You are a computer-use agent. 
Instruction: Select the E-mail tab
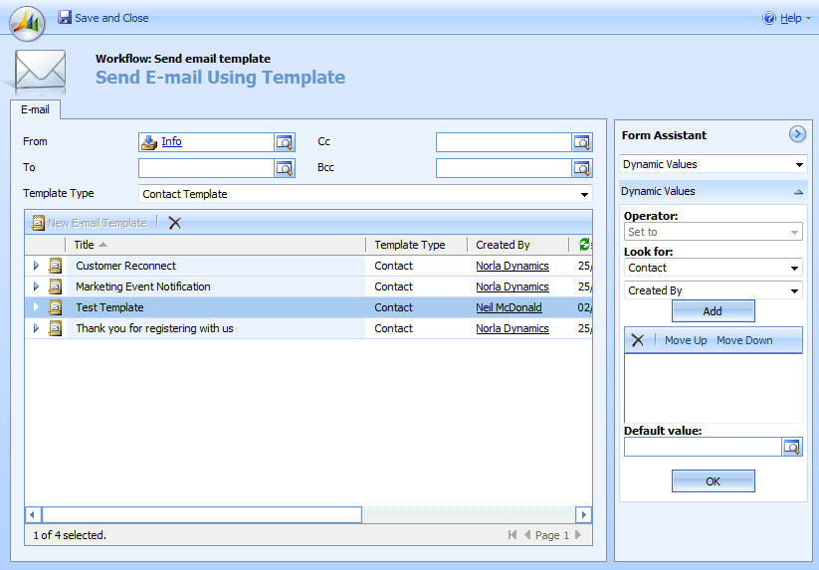click(34, 109)
